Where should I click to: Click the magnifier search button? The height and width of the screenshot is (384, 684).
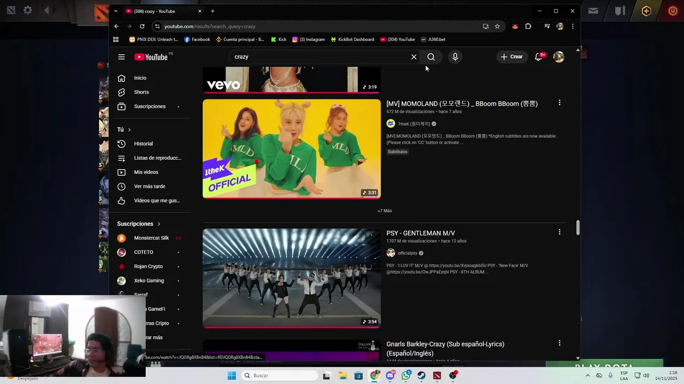coord(431,57)
